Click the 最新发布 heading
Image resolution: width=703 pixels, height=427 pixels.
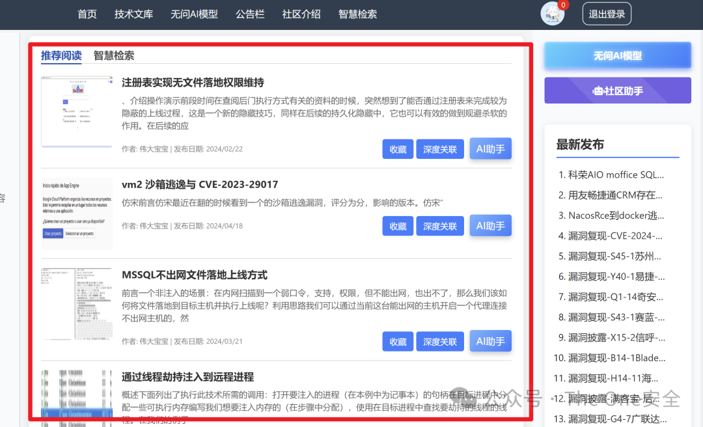click(580, 145)
